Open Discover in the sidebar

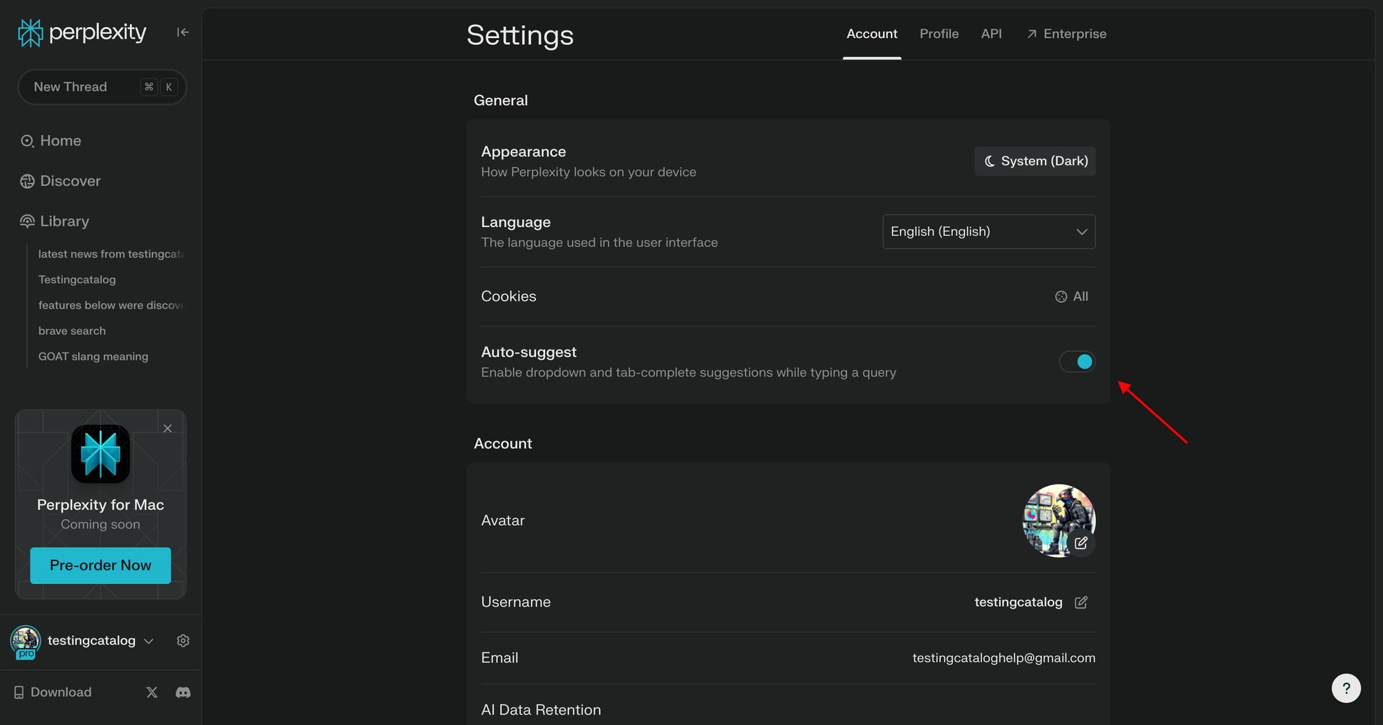tap(60, 181)
